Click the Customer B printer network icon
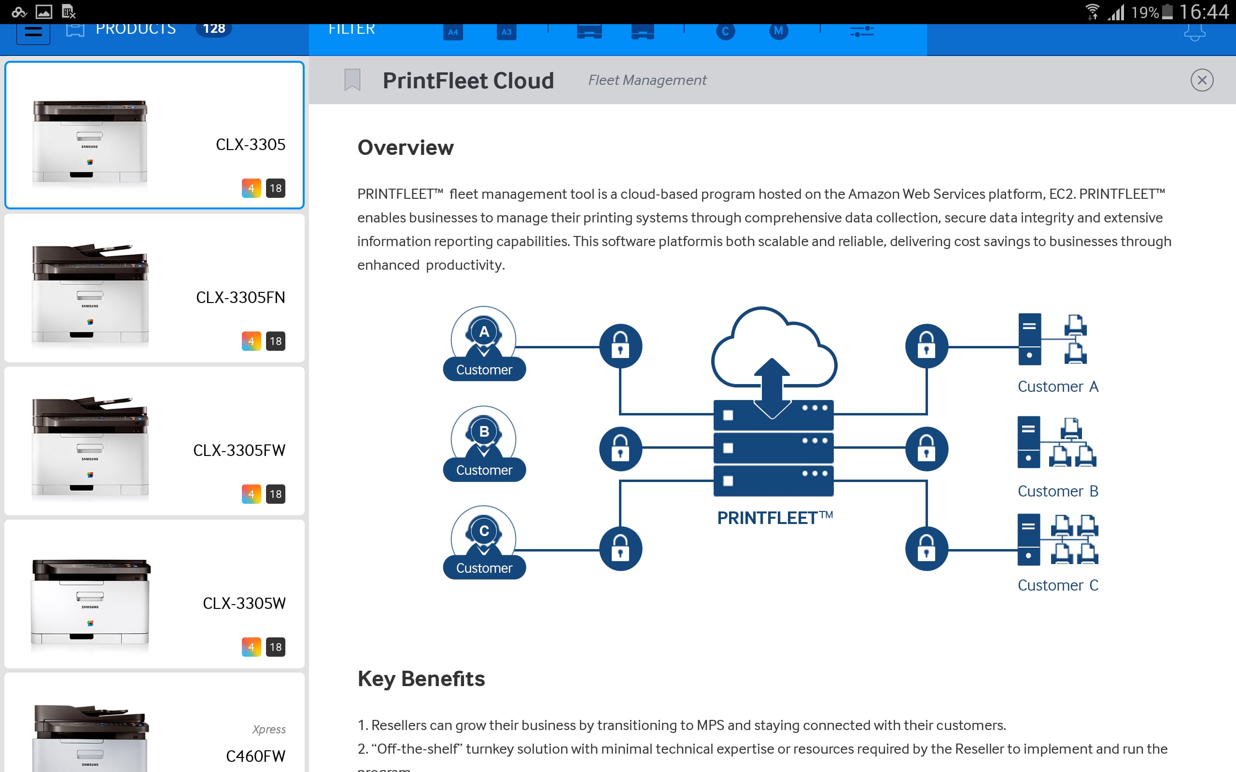 (1057, 442)
